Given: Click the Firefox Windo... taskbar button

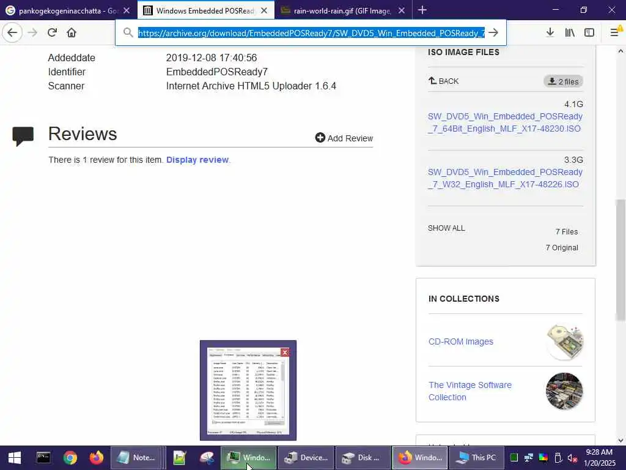Looking at the screenshot, I should coord(421,458).
